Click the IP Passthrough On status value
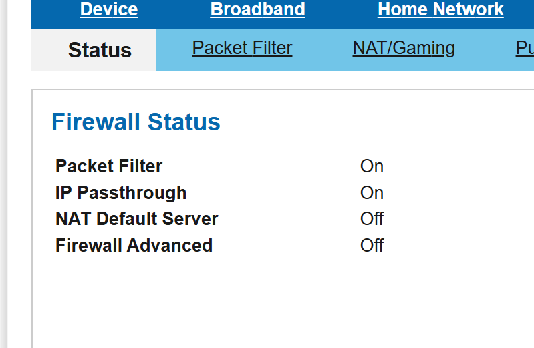The width and height of the screenshot is (534, 348). pos(372,193)
